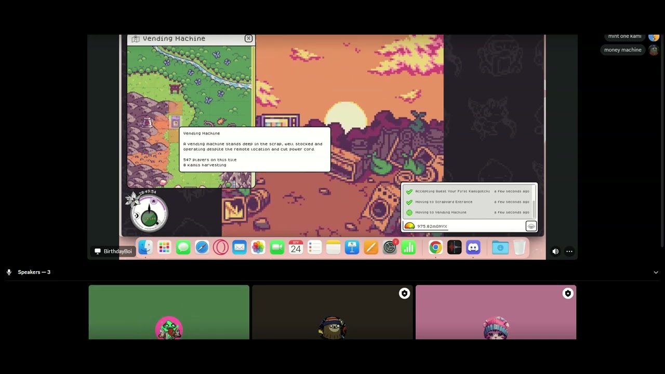Viewport: 665px width, 374px height.
Task: Click avatar next to 'mint one kami'
Action: (x=654, y=37)
